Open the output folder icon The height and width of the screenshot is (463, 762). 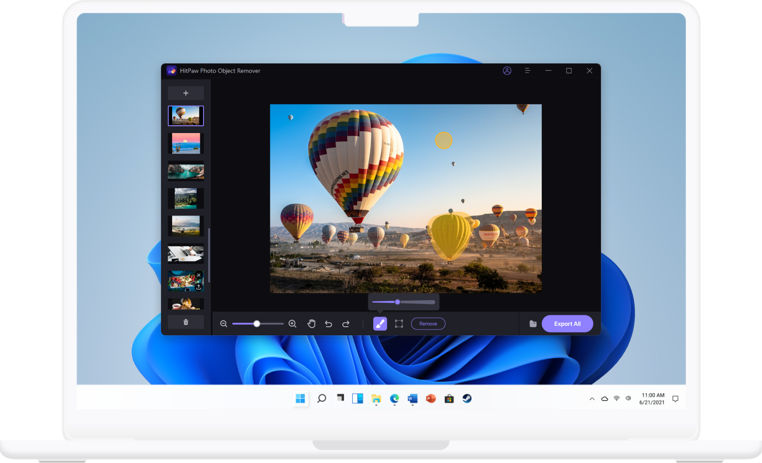(x=533, y=324)
